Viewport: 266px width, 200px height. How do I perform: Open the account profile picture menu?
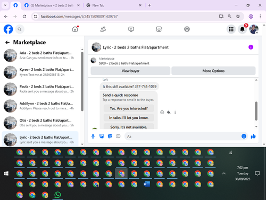(x=254, y=29)
